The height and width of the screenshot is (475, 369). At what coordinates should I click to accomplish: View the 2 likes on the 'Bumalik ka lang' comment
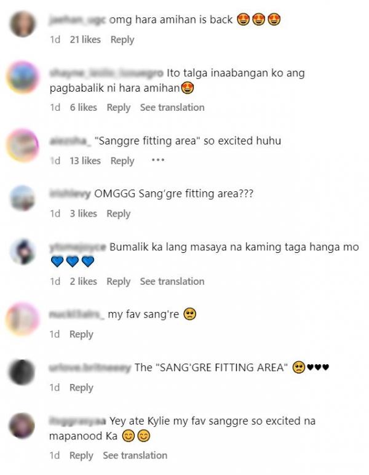coord(83,281)
